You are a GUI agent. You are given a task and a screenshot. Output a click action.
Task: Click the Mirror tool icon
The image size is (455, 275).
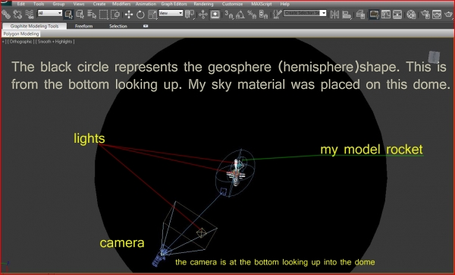coord(334,14)
